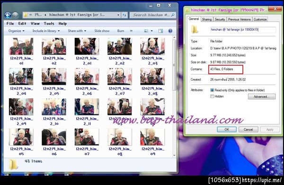Select thumbnail 120219_him_2_04

coord(21,77)
